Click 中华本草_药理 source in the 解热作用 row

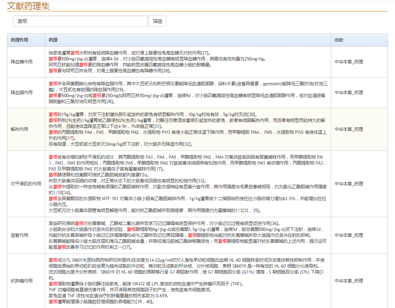(x=349, y=129)
